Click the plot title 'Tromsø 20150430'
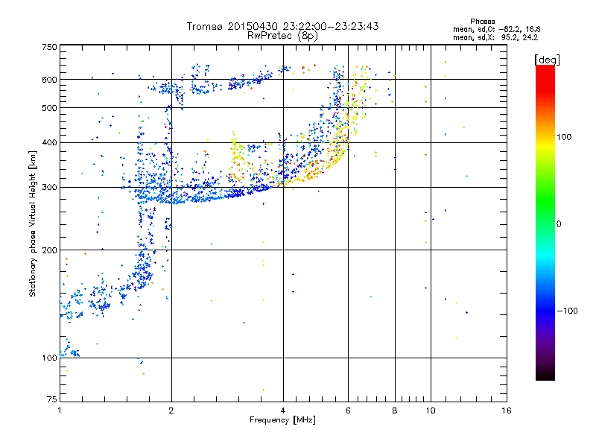The height and width of the screenshot is (447, 596). tap(233, 26)
